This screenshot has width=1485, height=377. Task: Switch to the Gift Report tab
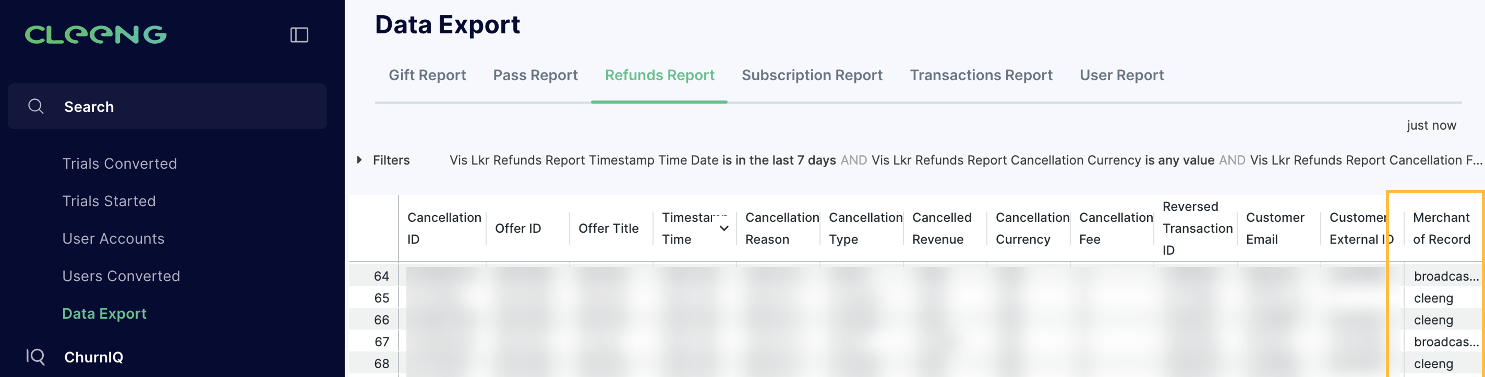pyautogui.click(x=427, y=75)
